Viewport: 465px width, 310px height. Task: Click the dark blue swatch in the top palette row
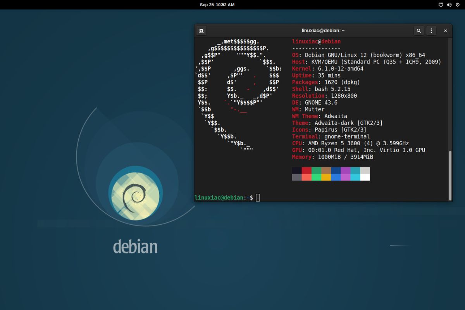click(336, 170)
